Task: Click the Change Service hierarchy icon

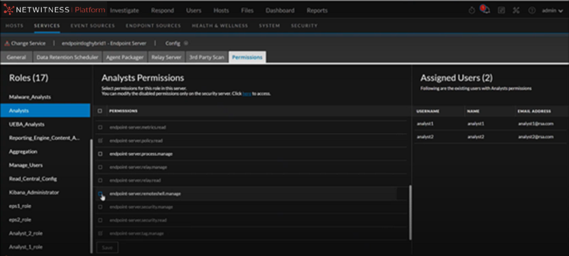Action: [7, 43]
